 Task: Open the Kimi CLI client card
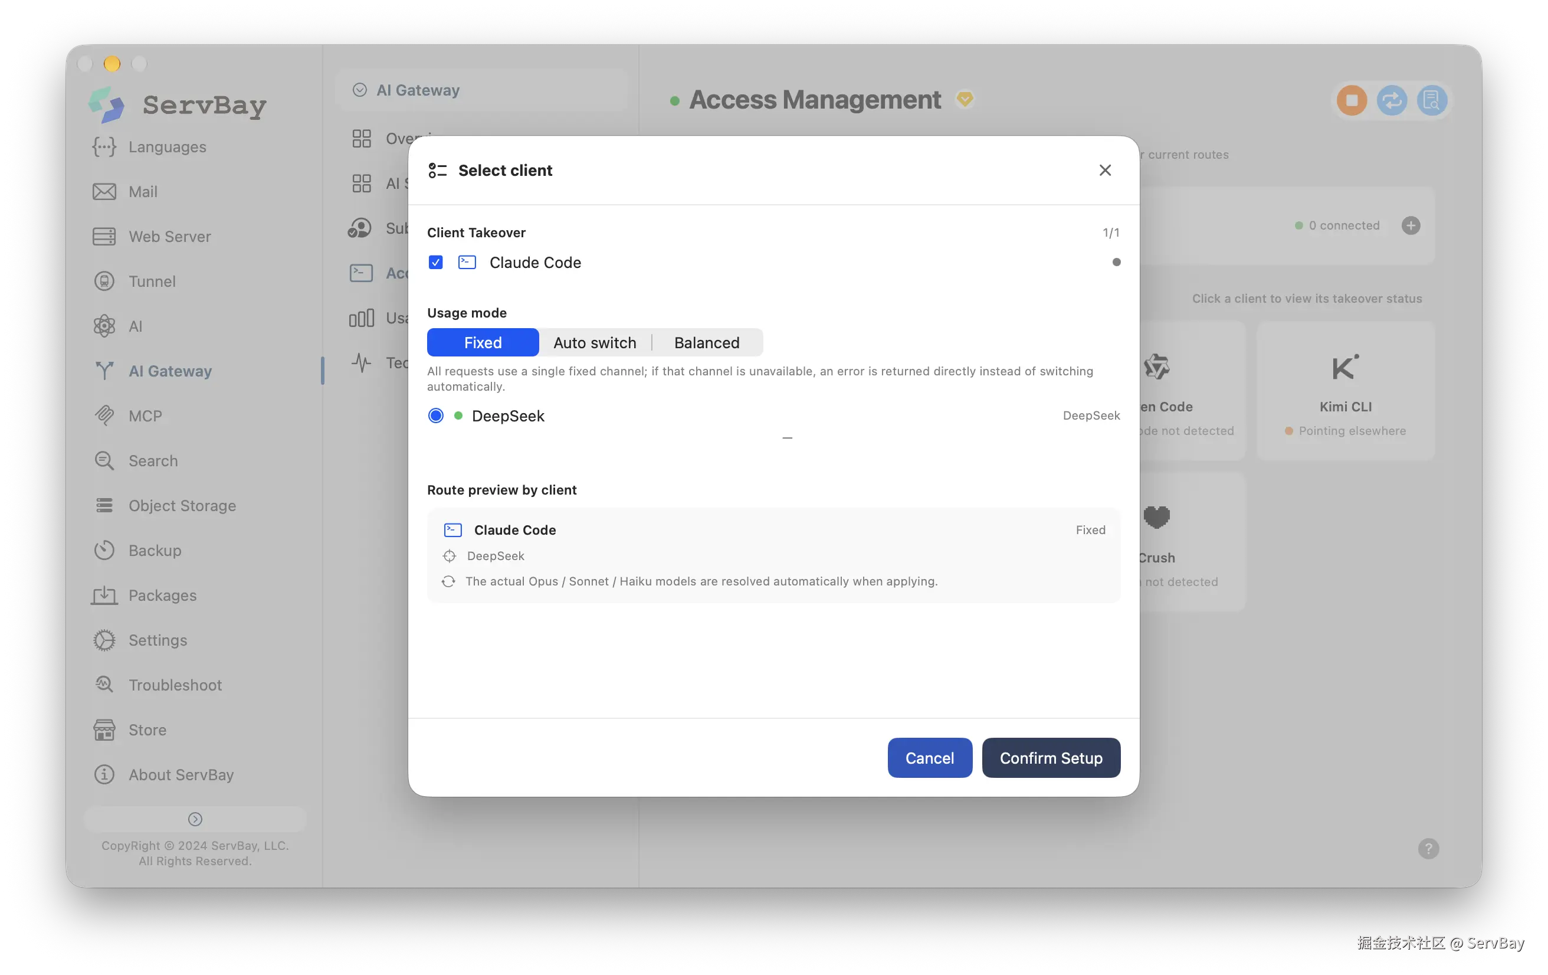click(x=1346, y=391)
